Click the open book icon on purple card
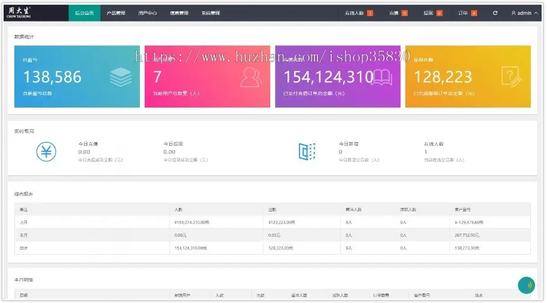This screenshot has width=547, height=303. [x=381, y=77]
